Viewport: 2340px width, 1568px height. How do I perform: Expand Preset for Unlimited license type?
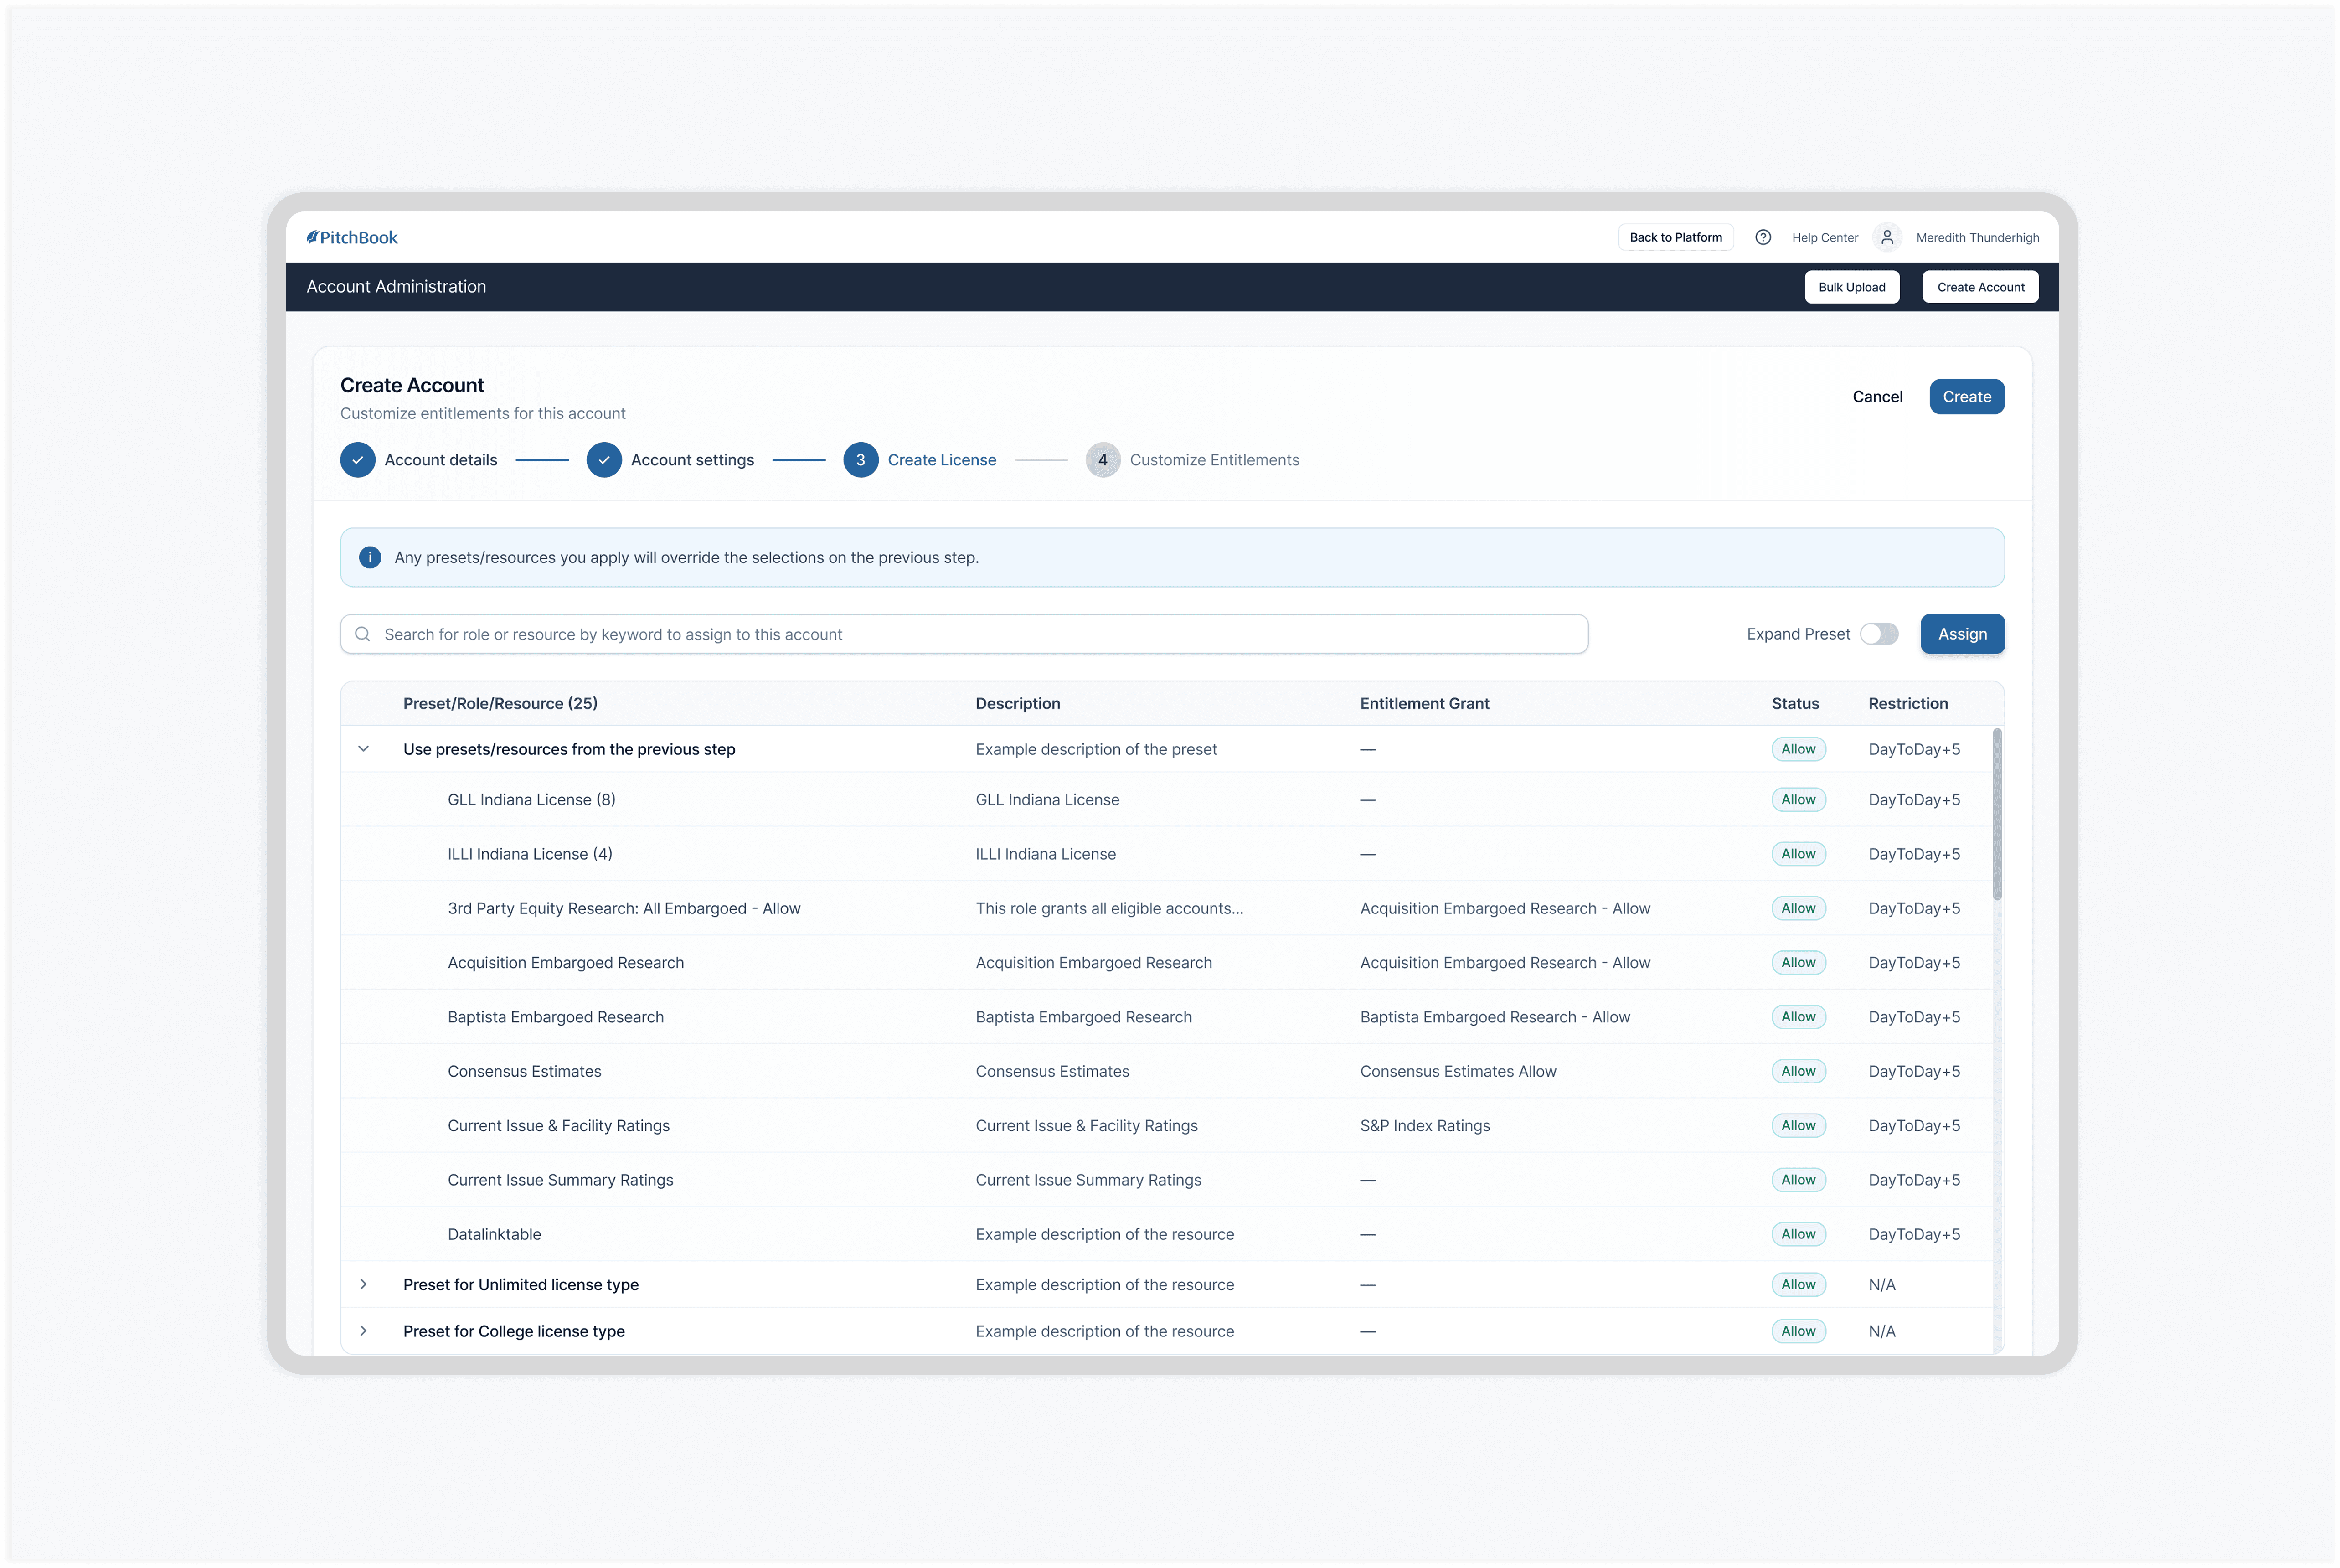364,1284
